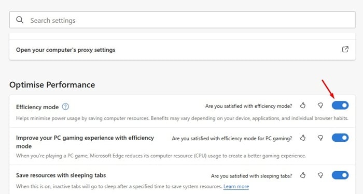
Task: Give thumbs down for efficiency mode
Action: pos(320,106)
